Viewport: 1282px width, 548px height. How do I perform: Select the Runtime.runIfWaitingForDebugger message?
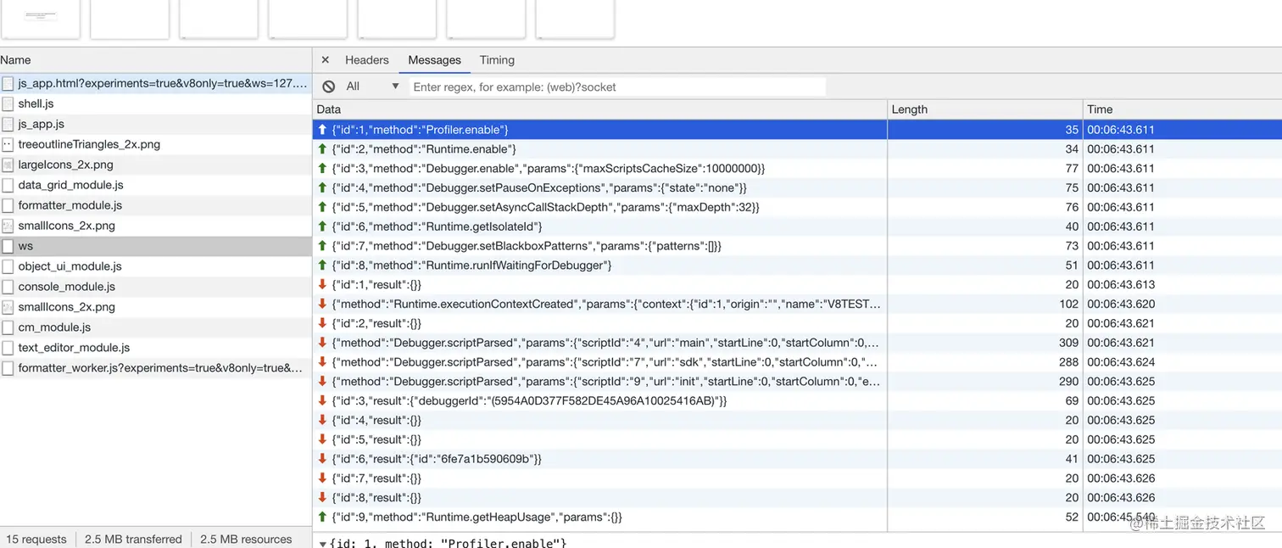coord(797,266)
